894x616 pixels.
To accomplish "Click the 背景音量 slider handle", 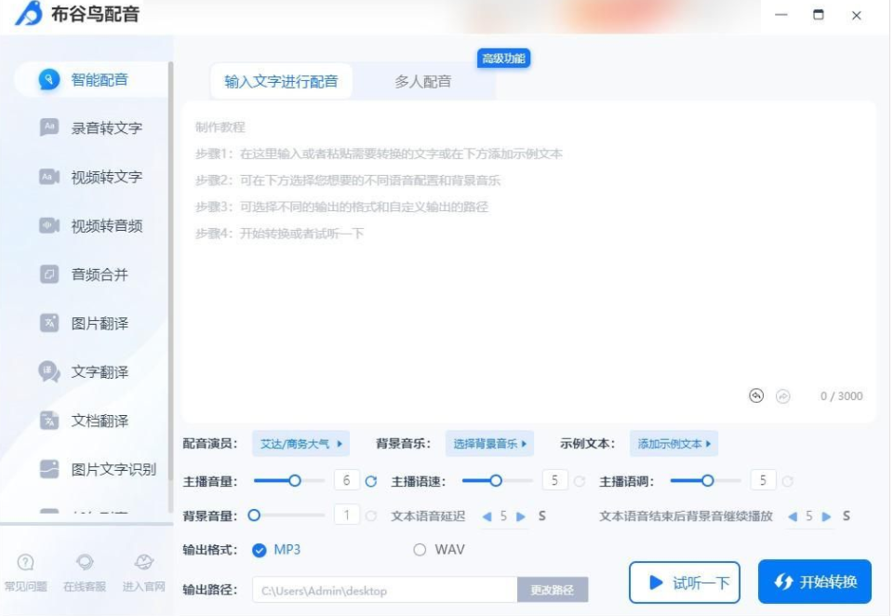I will click(254, 516).
